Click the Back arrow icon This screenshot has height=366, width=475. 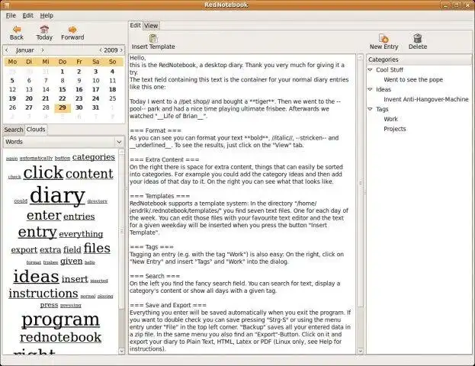pyautogui.click(x=17, y=30)
